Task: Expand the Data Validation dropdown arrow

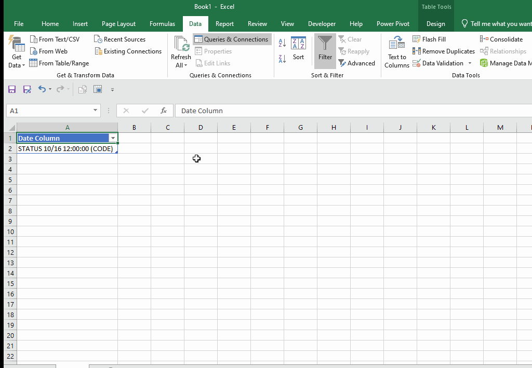Action: [470, 63]
